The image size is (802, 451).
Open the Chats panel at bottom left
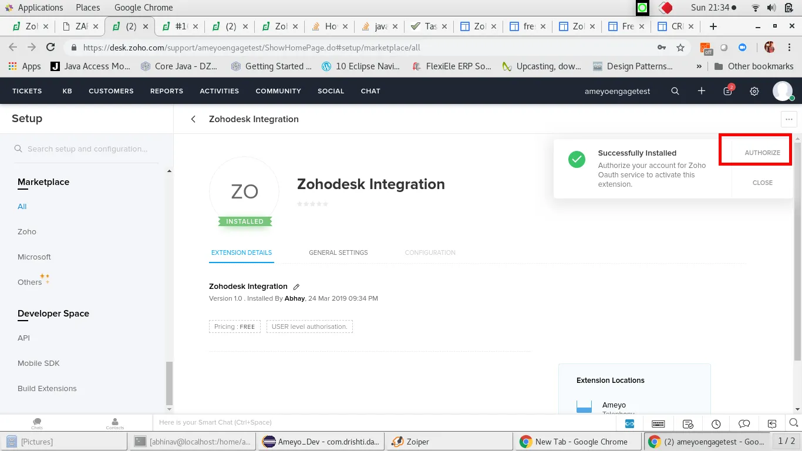pos(37,423)
